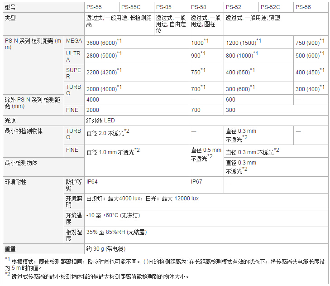The image size is (330, 286).
Task: Click the MEGA mode row label
Action: (x=74, y=41)
